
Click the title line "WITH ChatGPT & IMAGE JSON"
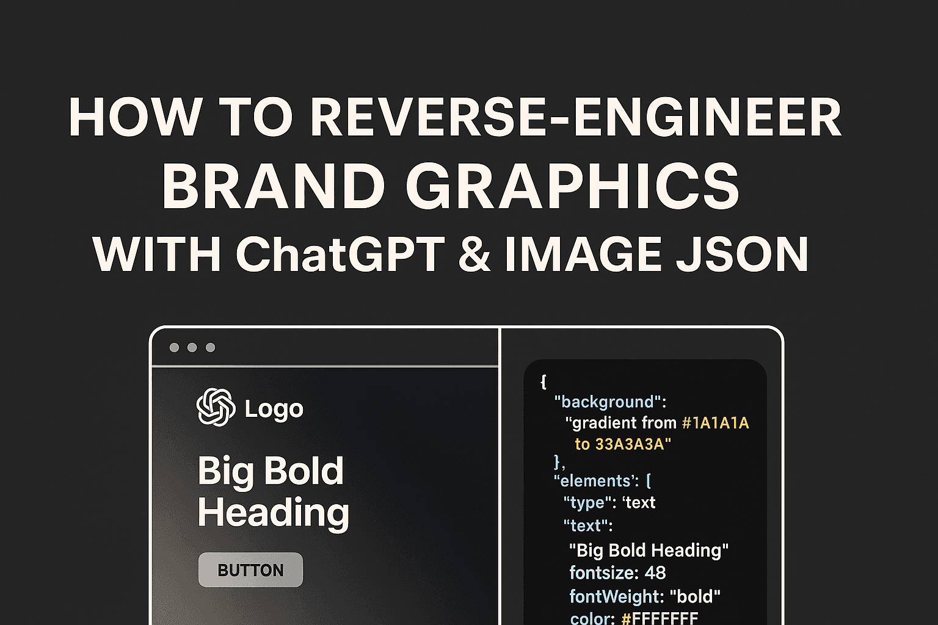[451, 254]
